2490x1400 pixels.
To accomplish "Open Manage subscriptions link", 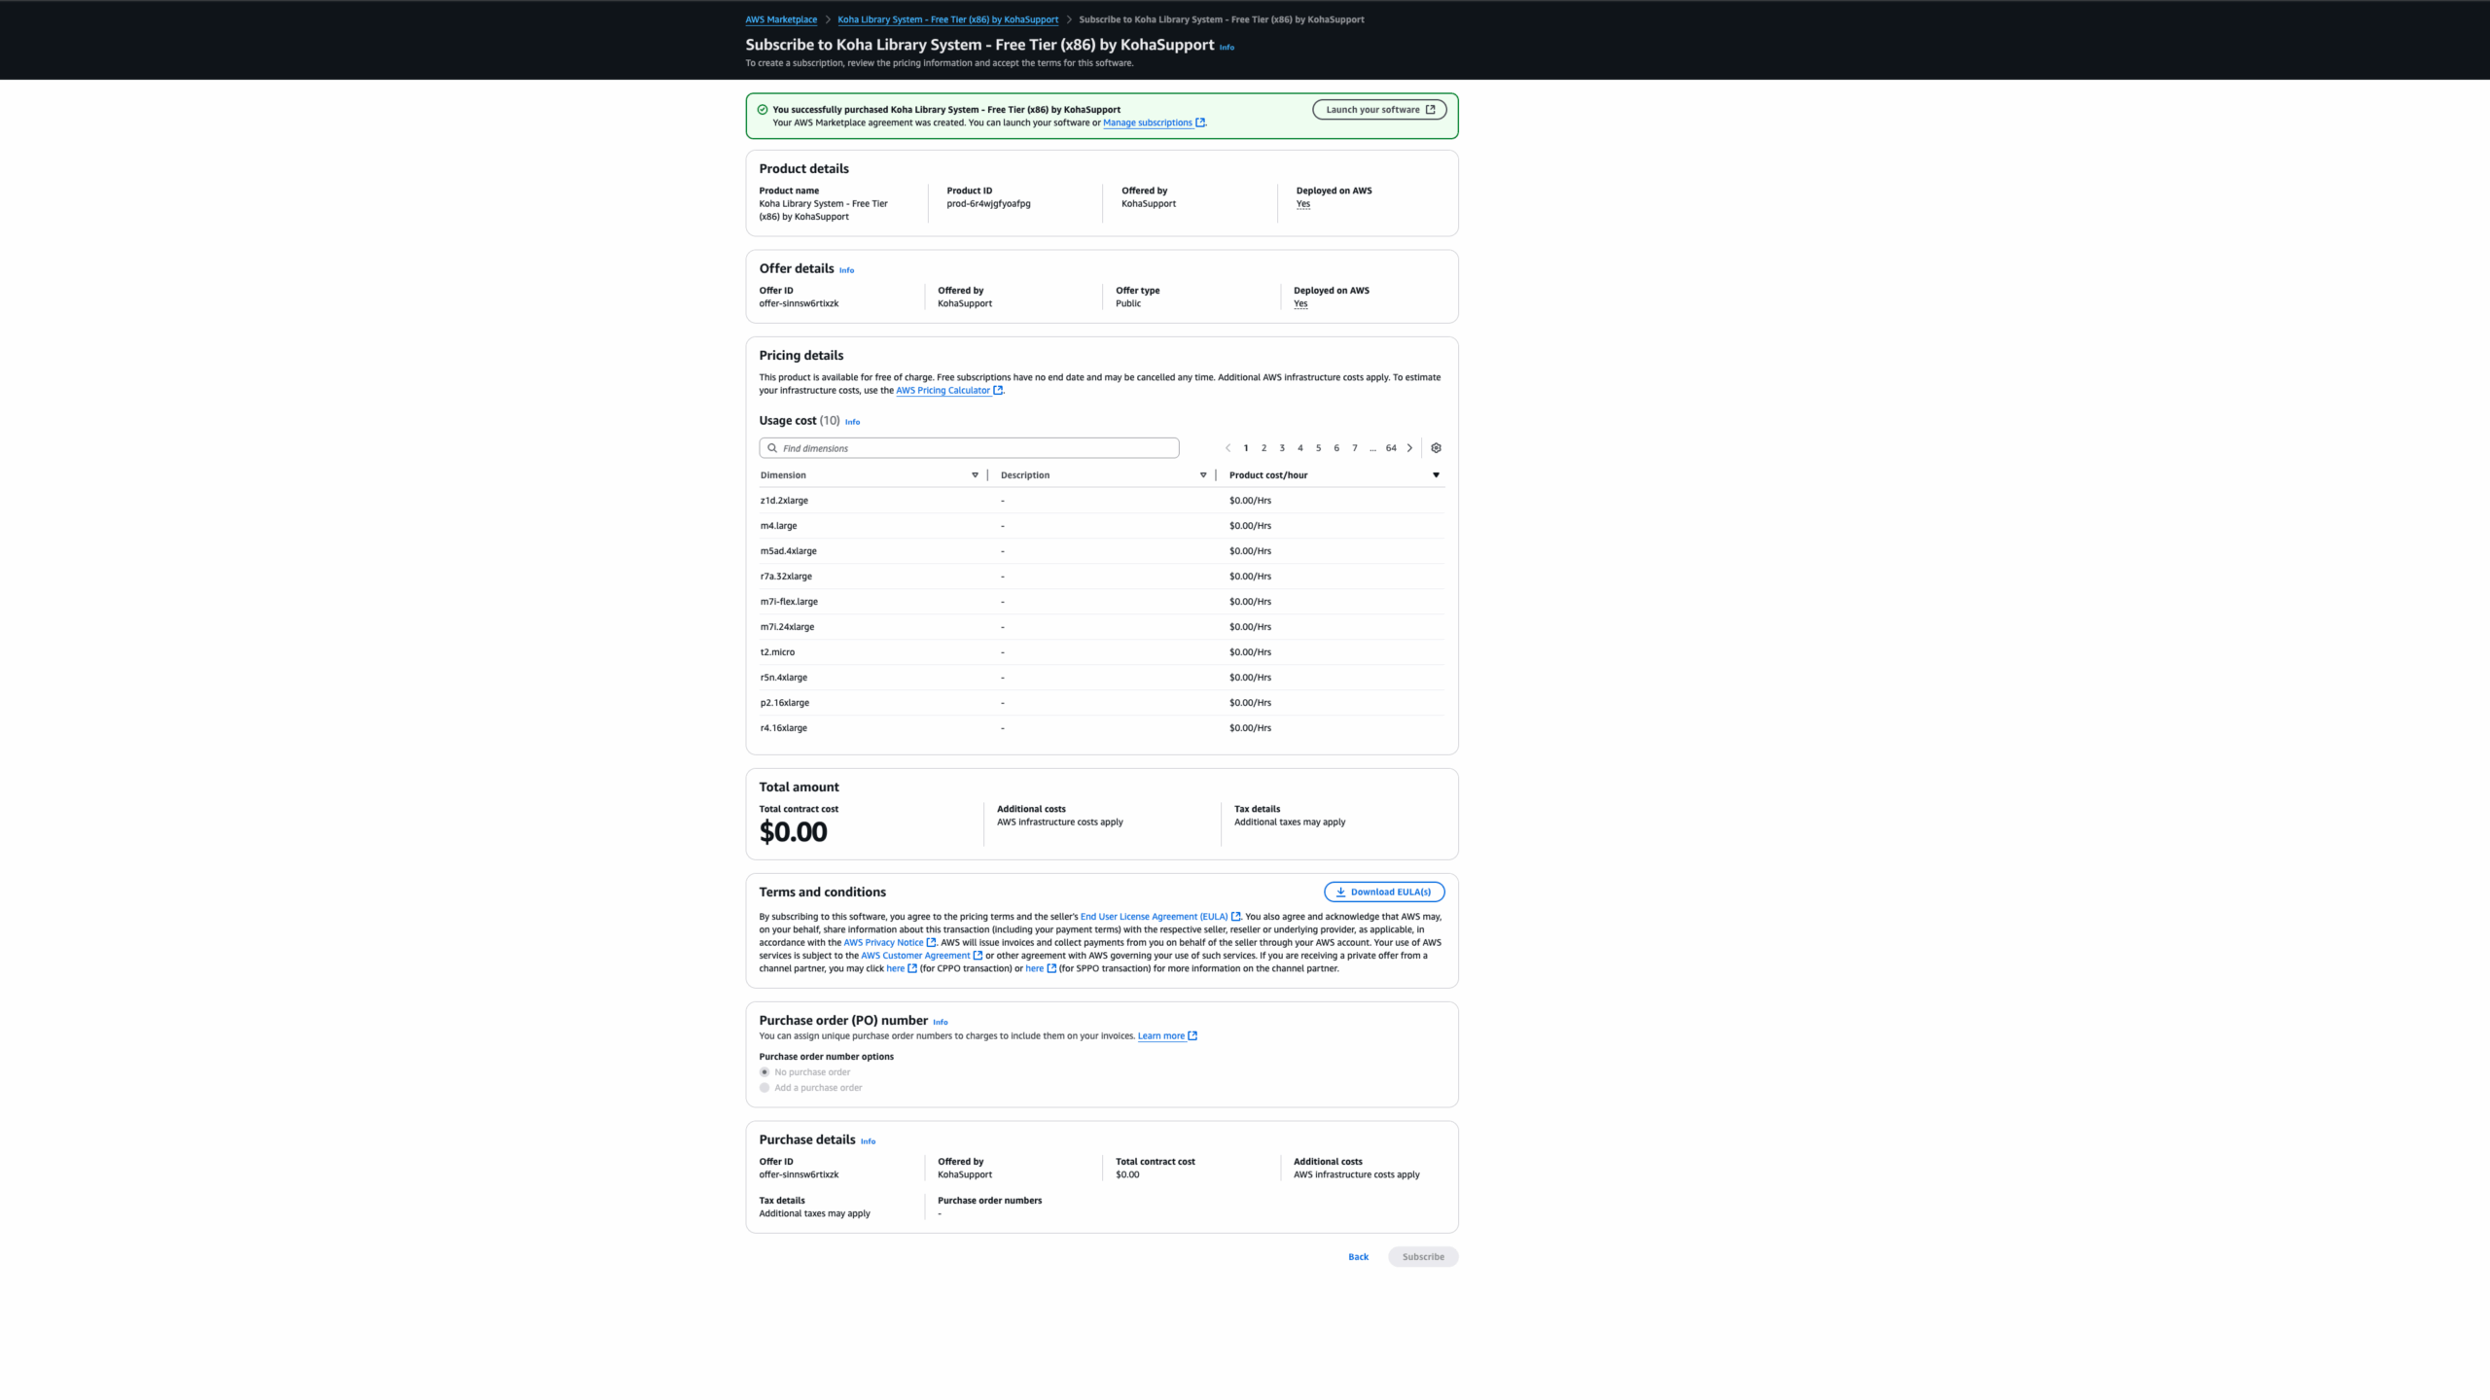I will 1154,122.
